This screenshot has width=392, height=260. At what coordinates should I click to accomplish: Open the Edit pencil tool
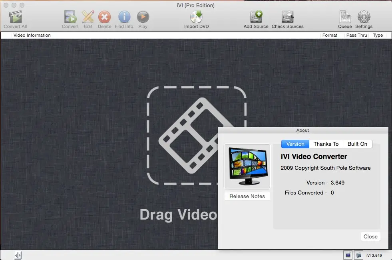pos(88,17)
